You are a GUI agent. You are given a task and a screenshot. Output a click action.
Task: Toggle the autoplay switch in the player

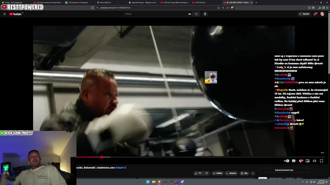[x=287, y=161]
